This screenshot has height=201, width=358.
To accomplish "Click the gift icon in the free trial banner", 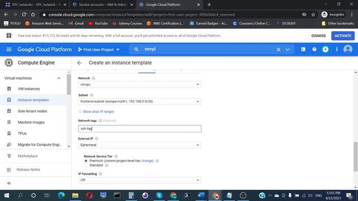I will (x=9, y=35).
